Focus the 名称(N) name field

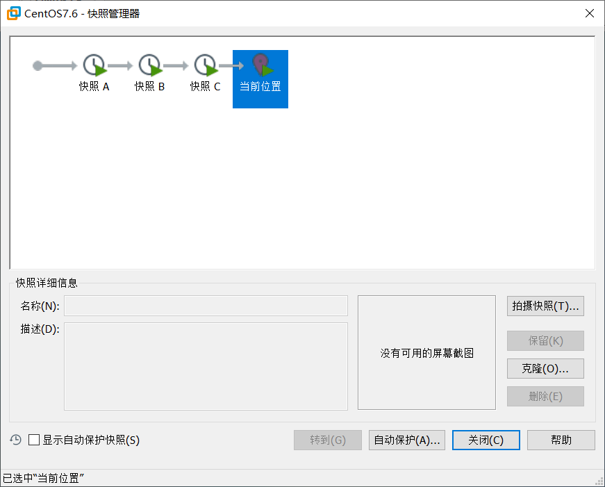click(x=206, y=306)
